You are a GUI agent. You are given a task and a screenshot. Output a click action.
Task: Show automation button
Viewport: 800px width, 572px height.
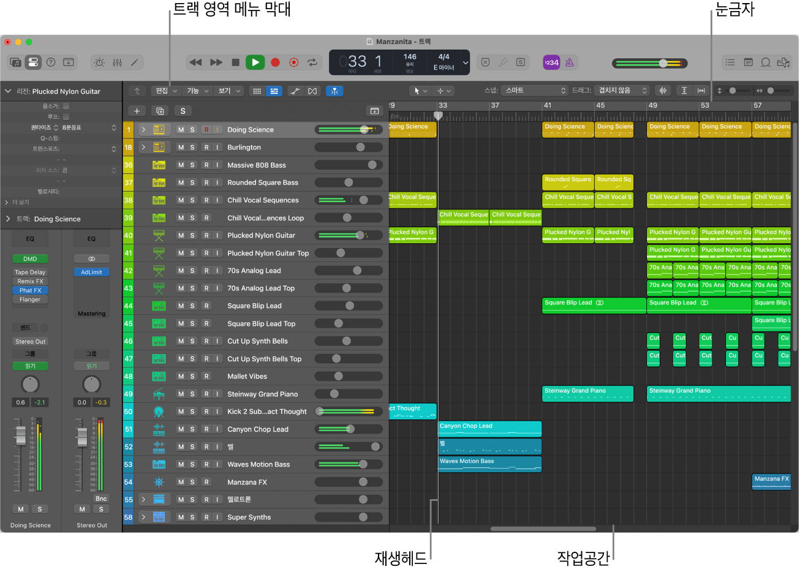tap(295, 91)
